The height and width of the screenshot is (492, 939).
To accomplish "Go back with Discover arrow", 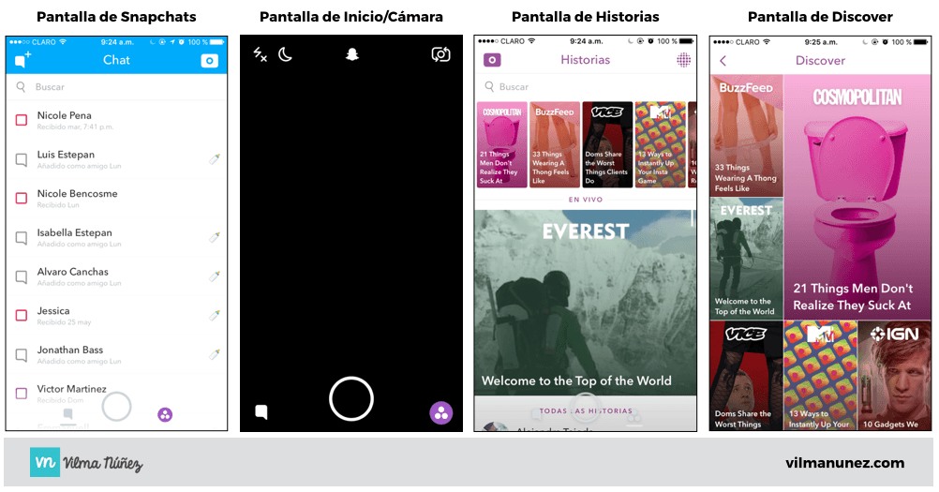I will click(x=723, y=61).
